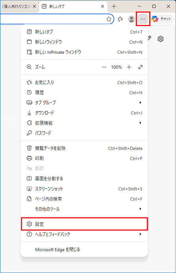Click the Ctrl+Shift+Delete shortcut text
The image size is (176, 273).
point(125,148)
